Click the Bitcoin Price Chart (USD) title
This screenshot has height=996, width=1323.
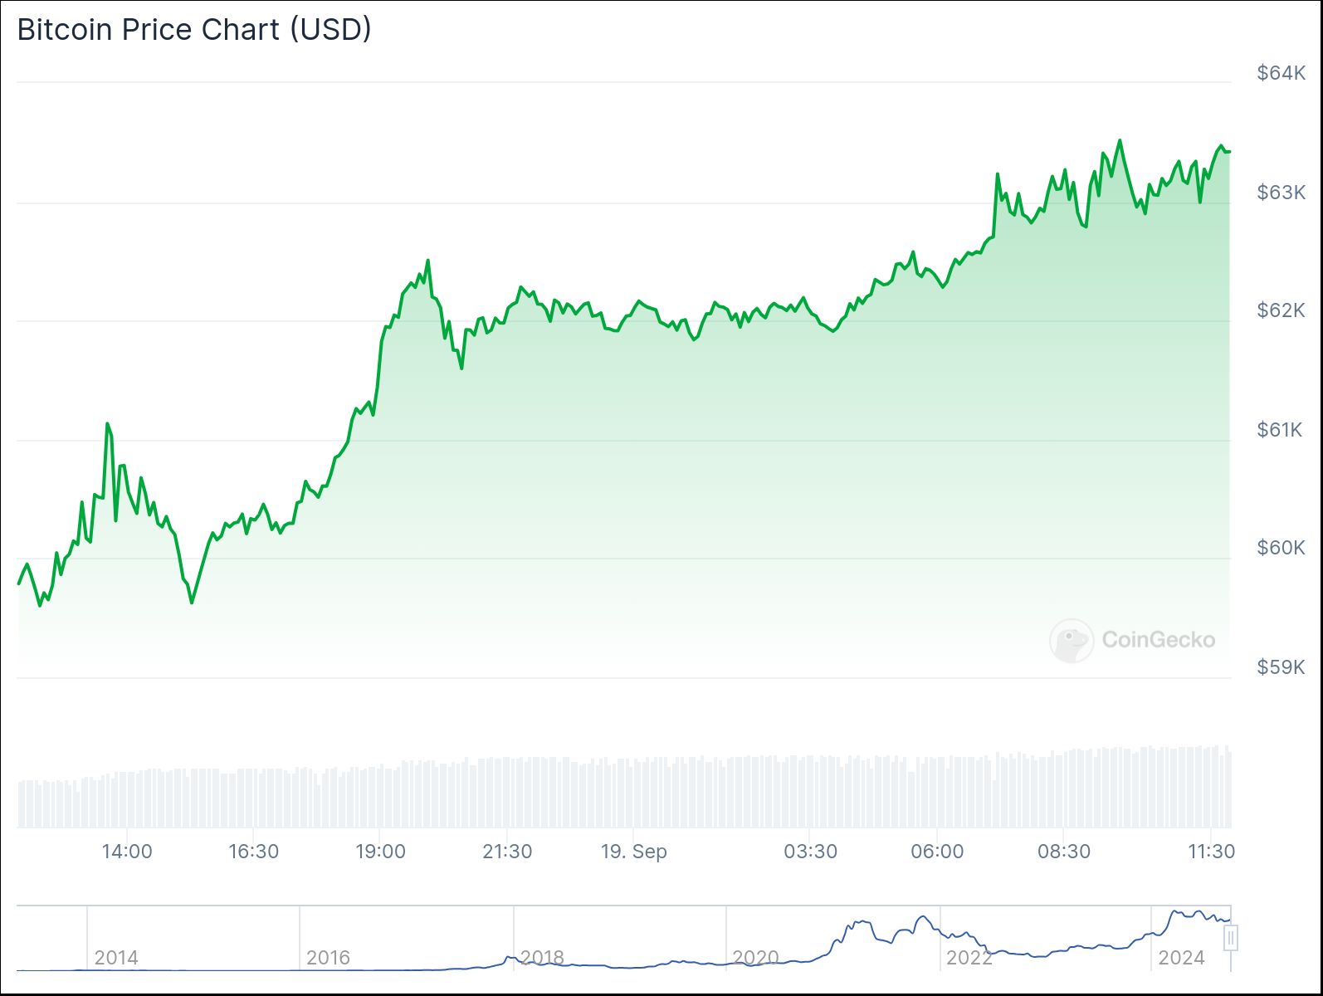pos(194,30)
